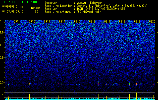Click the 0920 time marker
Screen dimensions: 158x100
coord(152,21)
